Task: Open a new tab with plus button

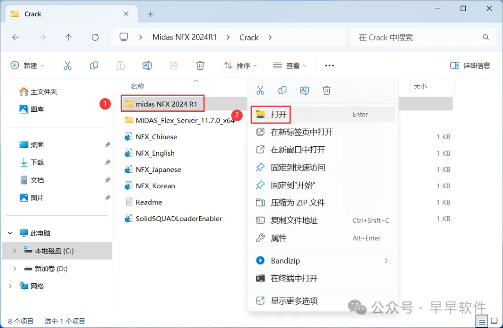Action: 151,14
